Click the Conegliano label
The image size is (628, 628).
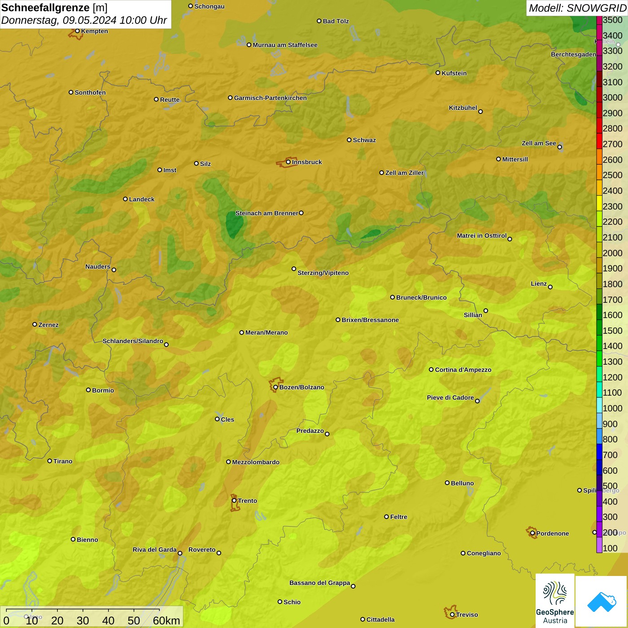coord(484,553)
